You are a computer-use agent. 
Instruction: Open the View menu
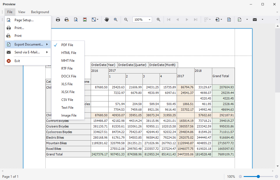[x=22, y=12]
